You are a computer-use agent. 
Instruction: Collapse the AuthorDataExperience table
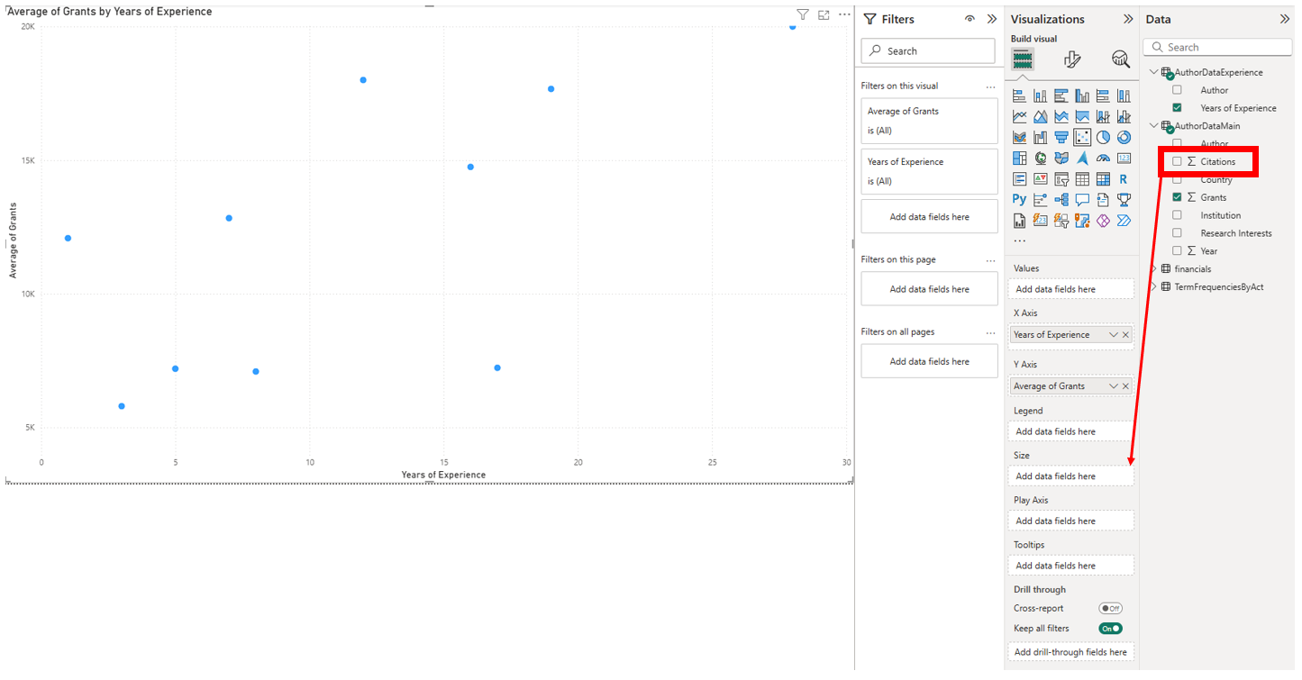coord(1154,72)
